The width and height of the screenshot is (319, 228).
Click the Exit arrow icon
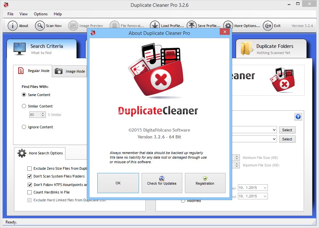point(268,26)
